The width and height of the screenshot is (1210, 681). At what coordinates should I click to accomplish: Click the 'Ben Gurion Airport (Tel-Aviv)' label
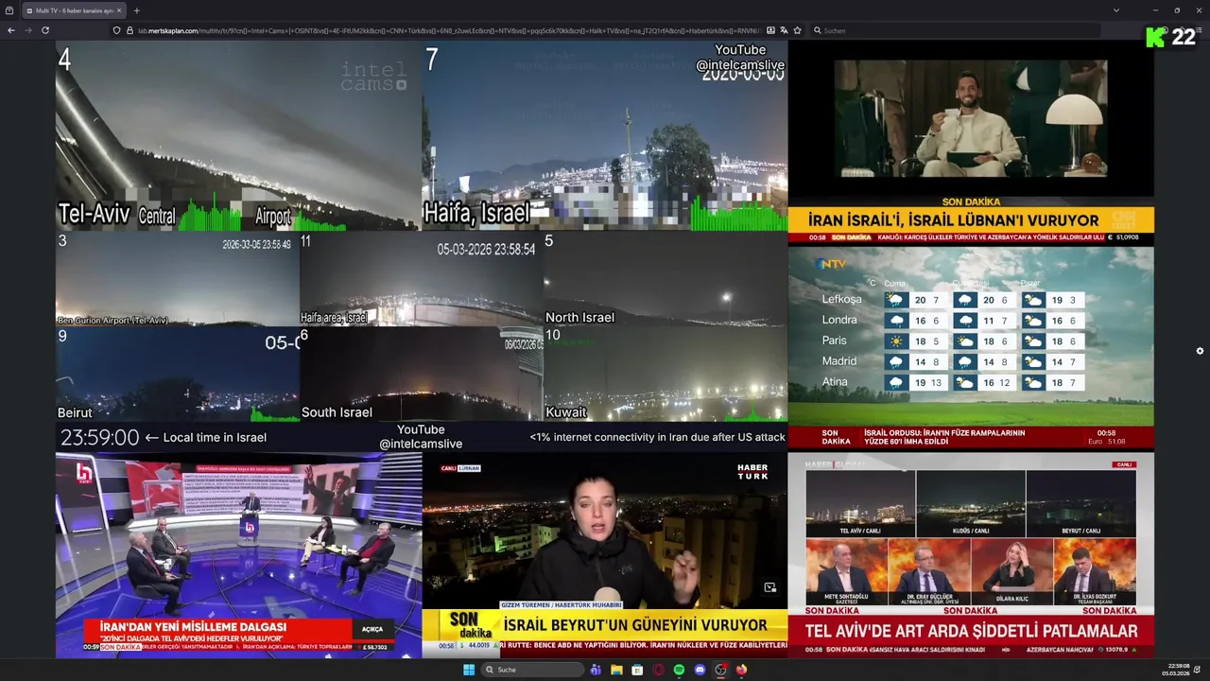(112, 321)
